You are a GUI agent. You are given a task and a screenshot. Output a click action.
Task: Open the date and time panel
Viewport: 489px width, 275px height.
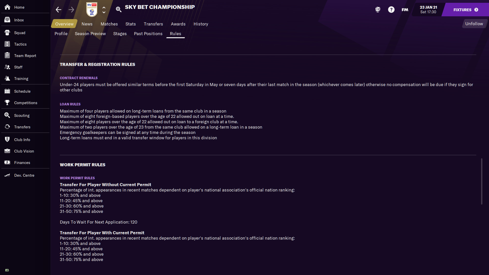click(428, 10)
